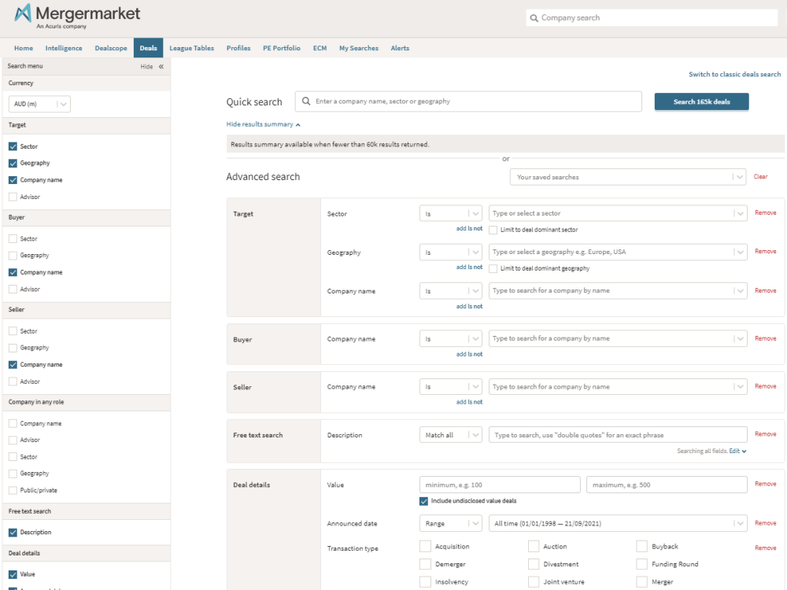Check the Divestment transaction type
This screenshot has height=590, width=787.
coord(534,564)
